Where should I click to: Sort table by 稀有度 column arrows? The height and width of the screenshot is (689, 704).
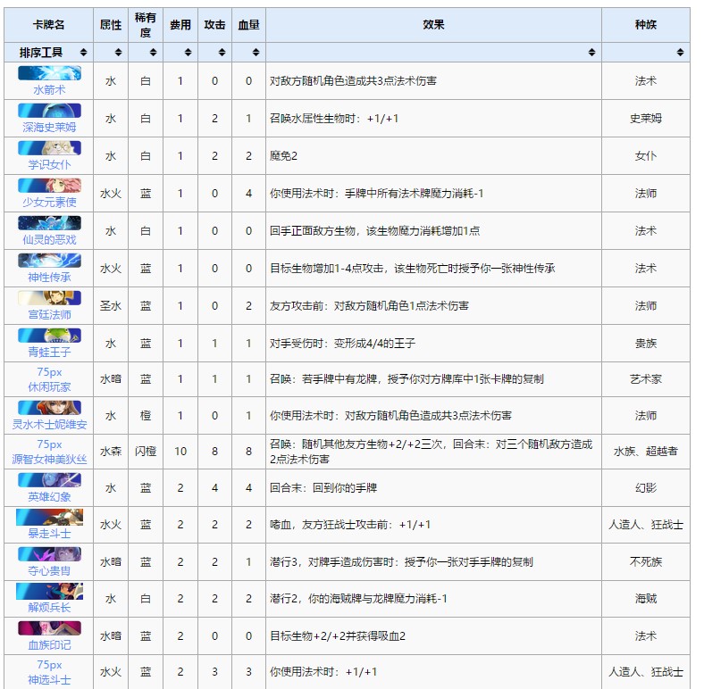coord(153,53)
